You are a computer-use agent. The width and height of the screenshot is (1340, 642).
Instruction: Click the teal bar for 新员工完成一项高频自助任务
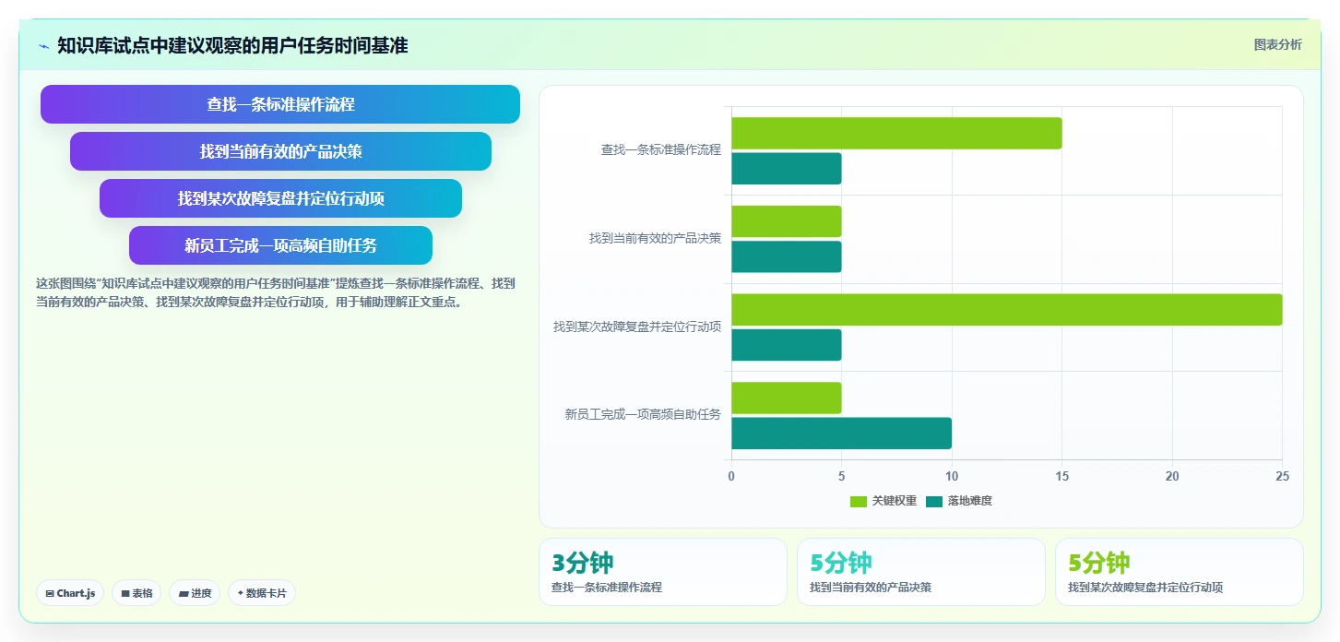pyautogui.click(x=841, y=434)
